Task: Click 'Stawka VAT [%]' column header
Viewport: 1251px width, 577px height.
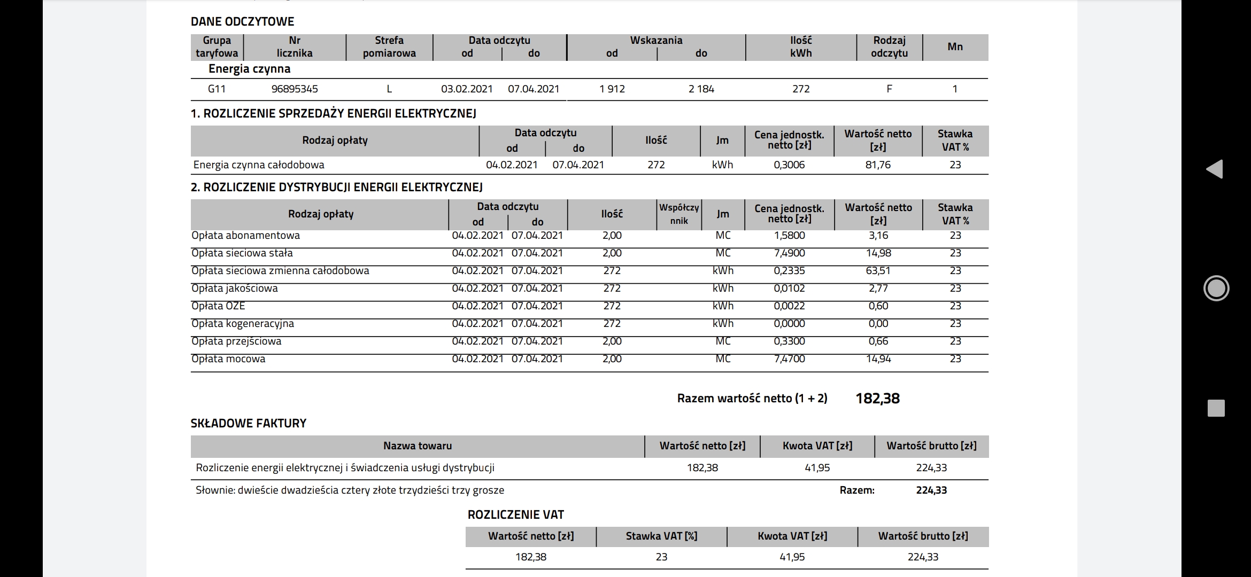Action: point(661,536)
